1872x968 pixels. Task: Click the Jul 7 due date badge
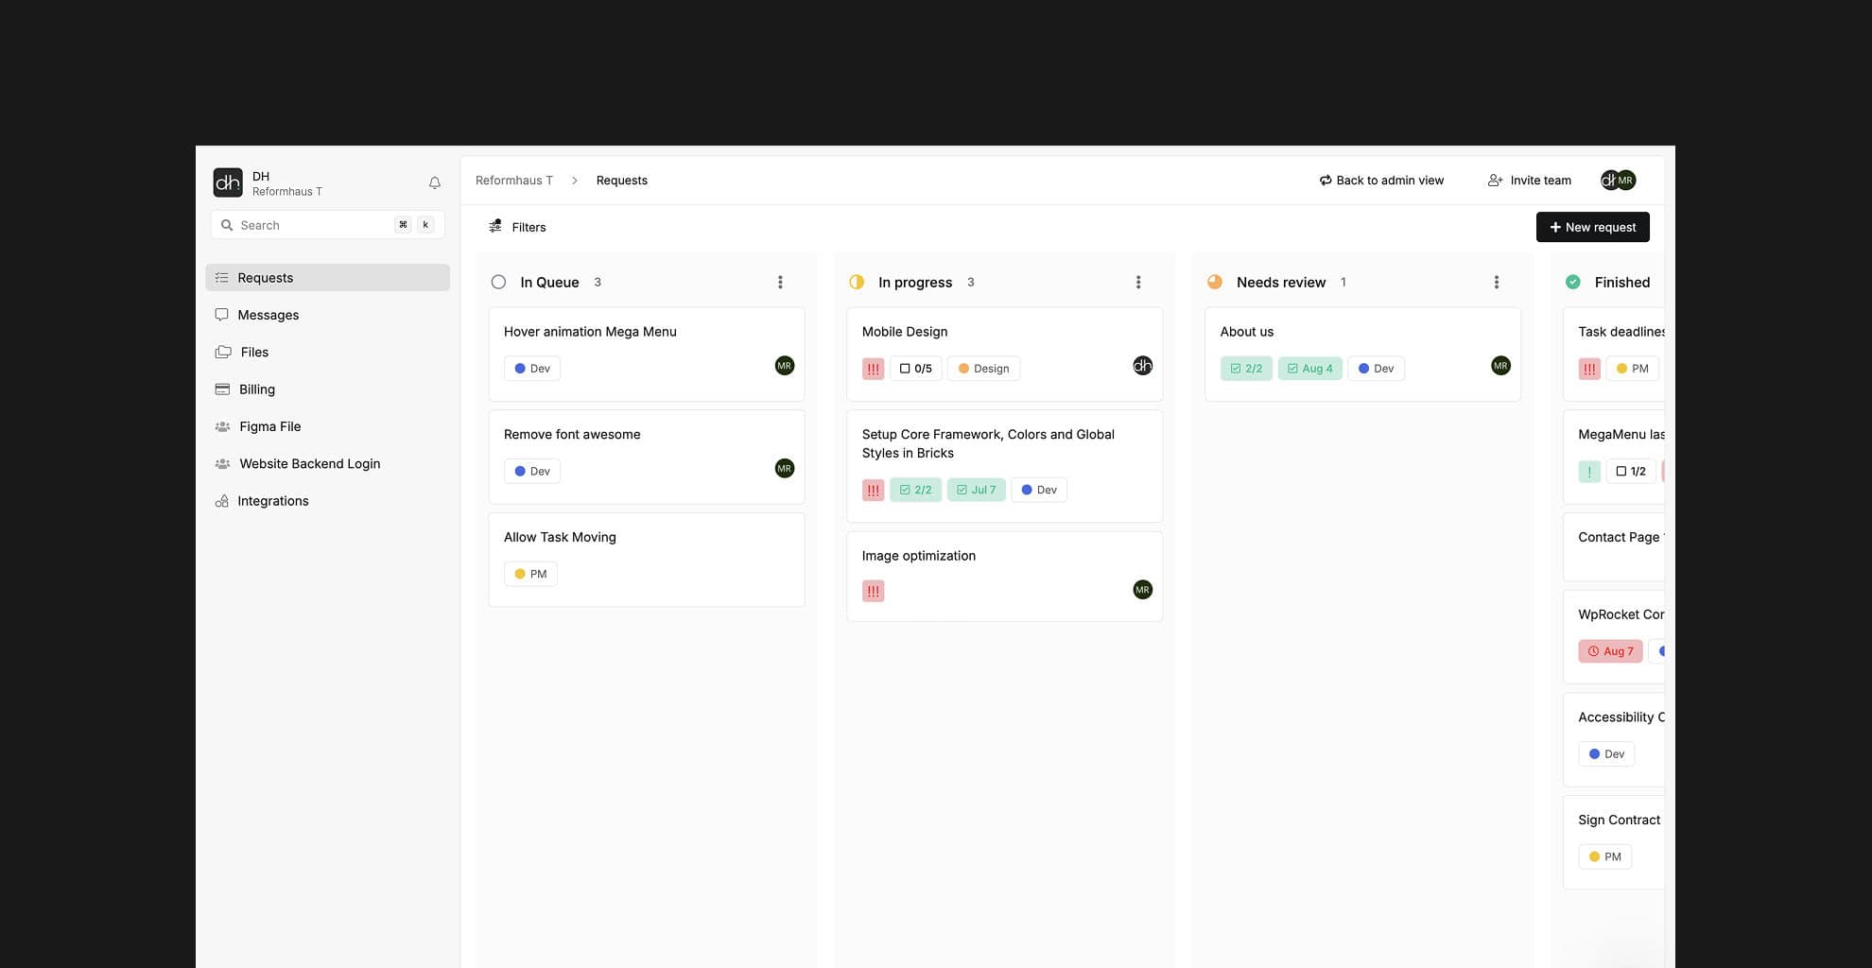976,490
